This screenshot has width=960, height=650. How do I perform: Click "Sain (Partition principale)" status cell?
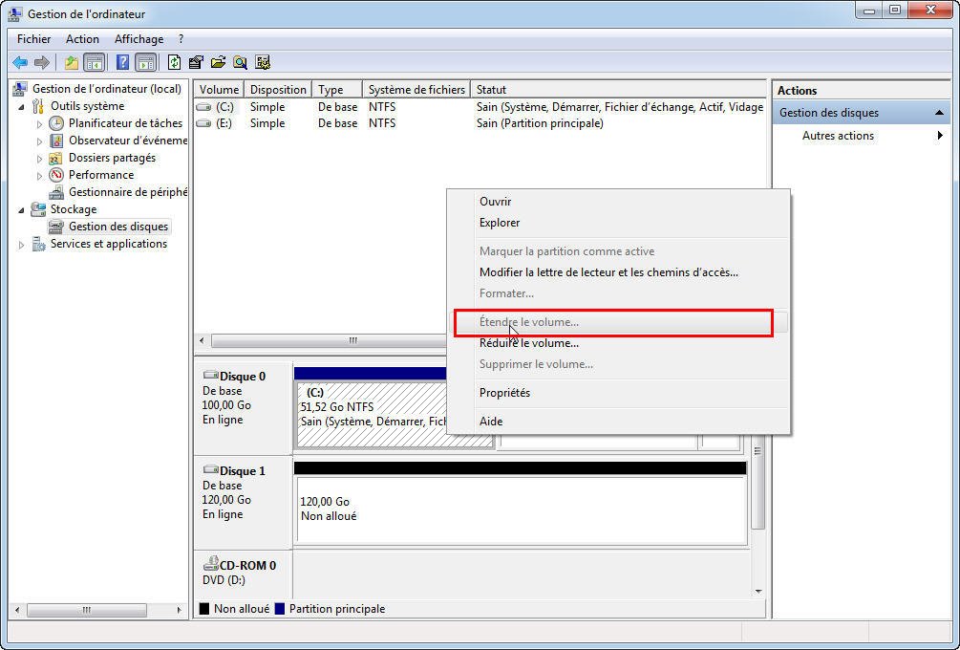click(x=540, y=123)
